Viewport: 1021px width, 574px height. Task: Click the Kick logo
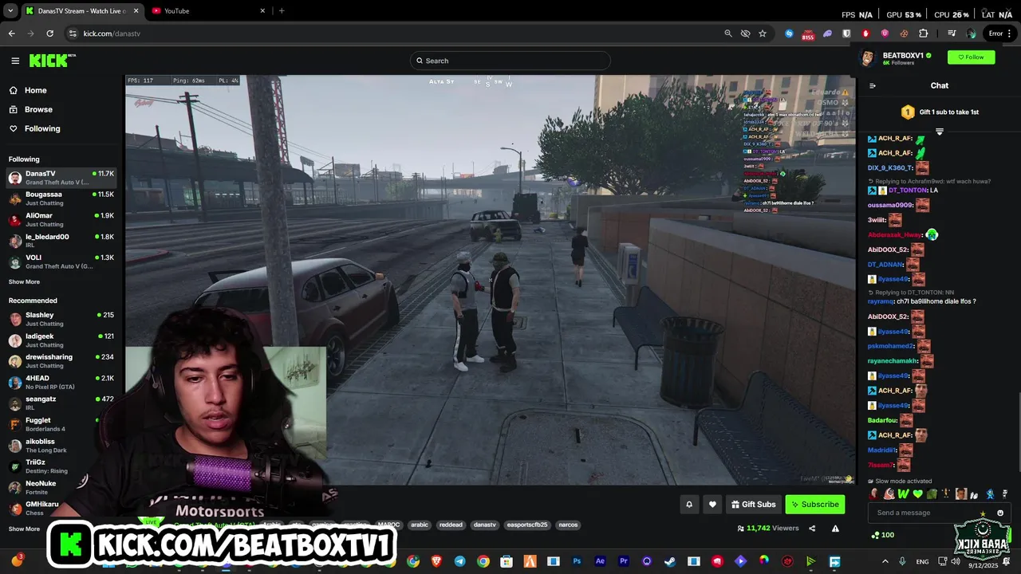52,61
